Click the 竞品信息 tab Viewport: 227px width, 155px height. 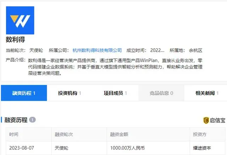161,93
